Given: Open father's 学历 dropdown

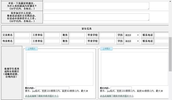Looking at the screenshot, I should 132,35.
